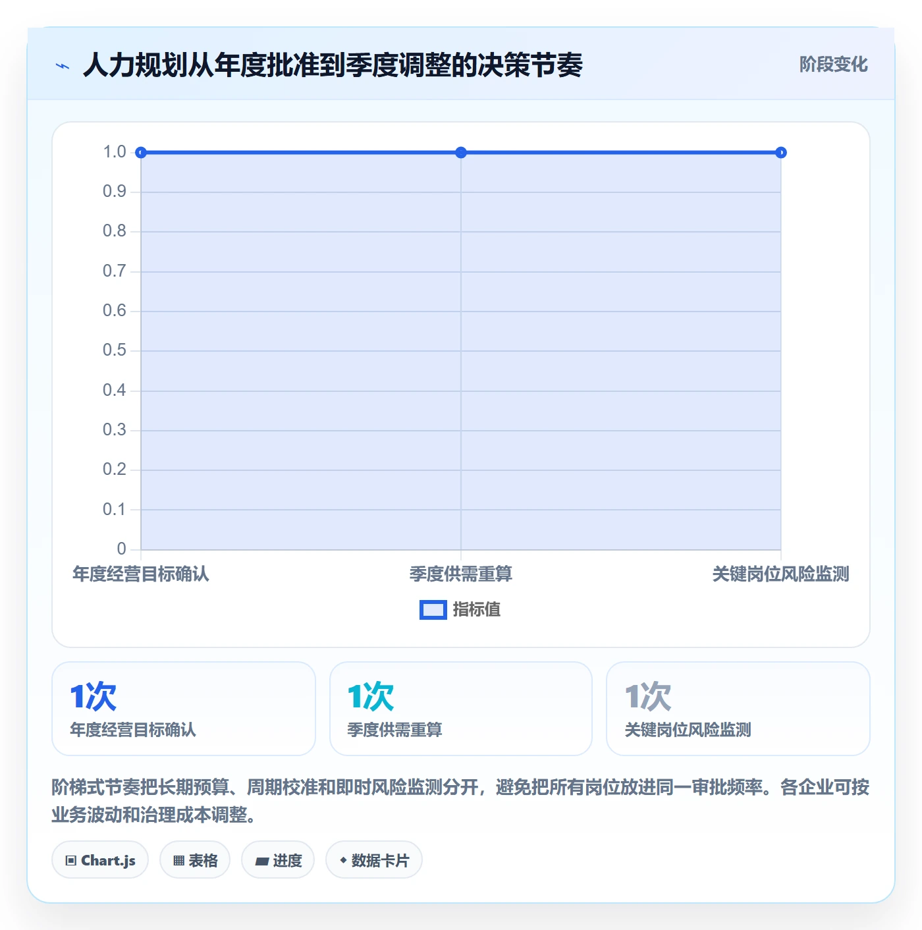The height and width of the screenshot is (930, 922).
Task: Click the 指标值 legend label
Action: (x=477, y=610)
